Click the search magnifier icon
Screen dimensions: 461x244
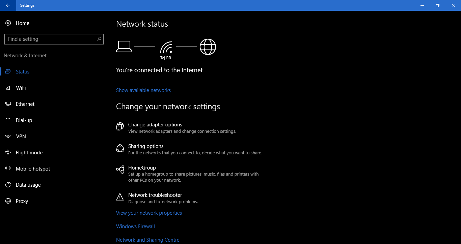coord(99,39)
